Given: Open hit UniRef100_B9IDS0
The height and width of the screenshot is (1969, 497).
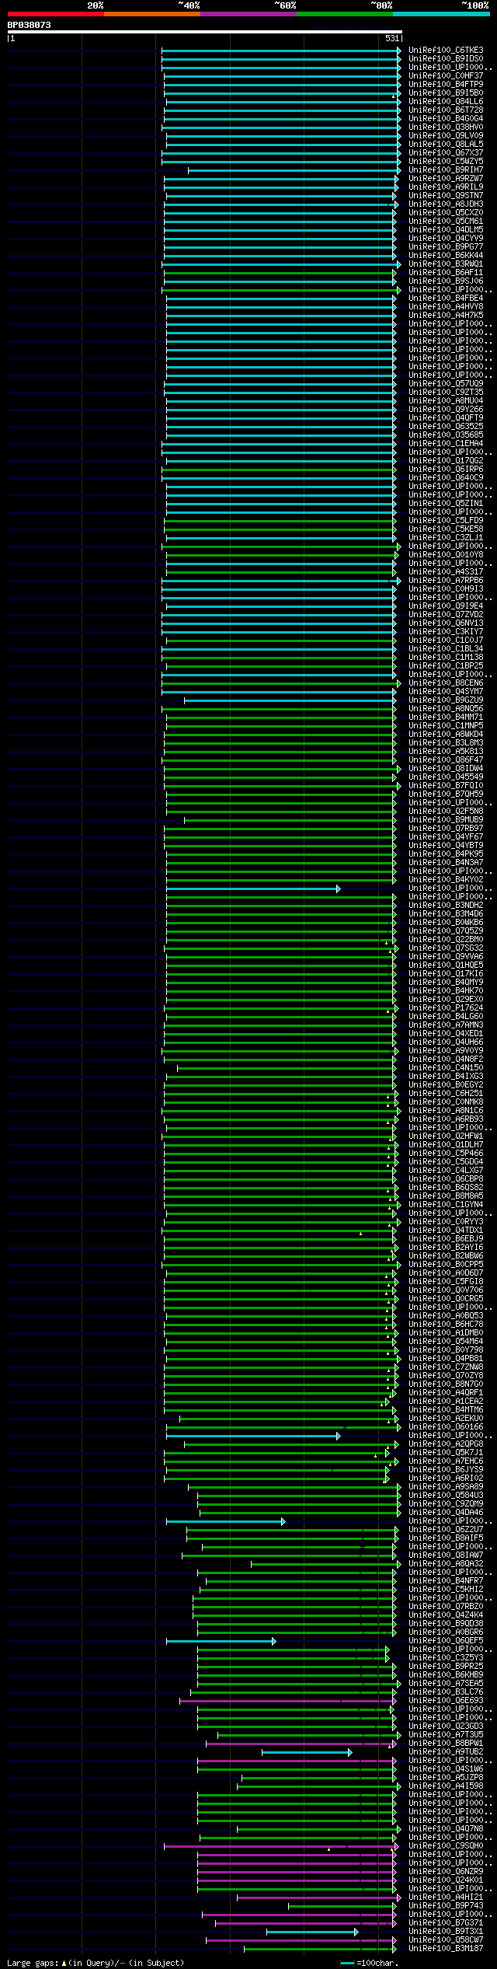Looking at the screenshot, I should click(446, 59).
